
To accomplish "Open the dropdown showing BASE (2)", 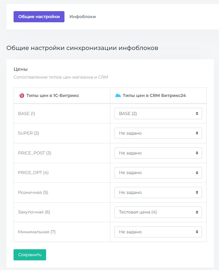I will pyautogui.click(x=158, y=113).
